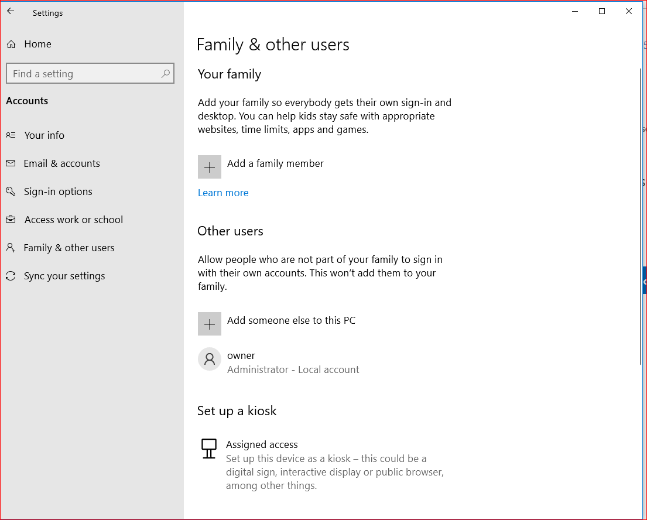
Task: Open the Learn more link
Action: pyautogui.click(x=223, y=193)
